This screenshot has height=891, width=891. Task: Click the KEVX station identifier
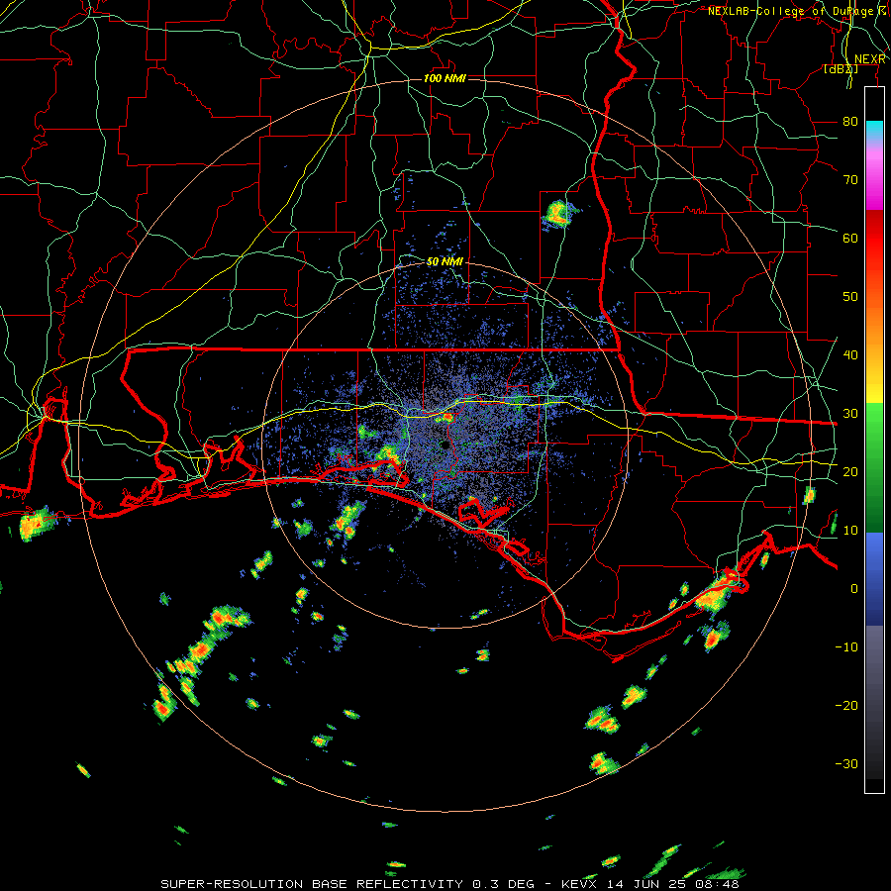[x=579, y=884]
